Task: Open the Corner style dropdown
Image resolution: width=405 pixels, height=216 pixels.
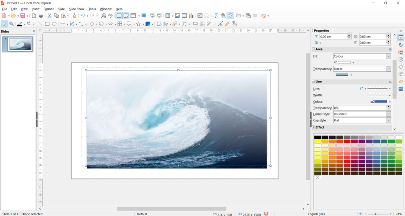Action: click(x=388, y=114)
